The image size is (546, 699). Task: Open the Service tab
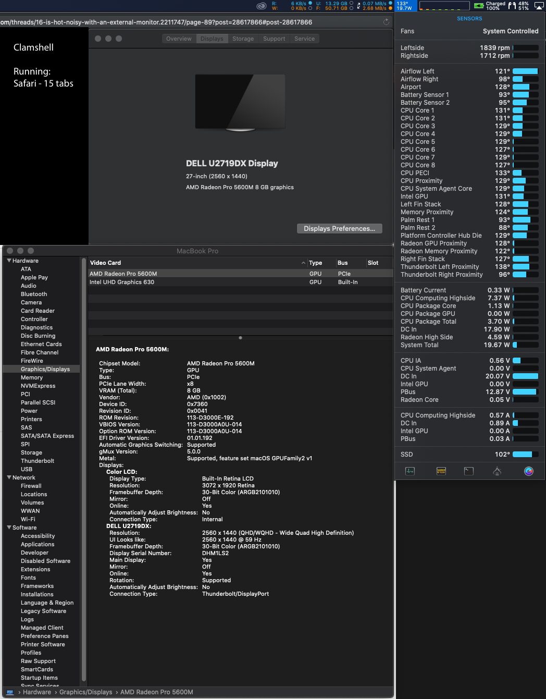pyautogui.click(x=304, y=39)
